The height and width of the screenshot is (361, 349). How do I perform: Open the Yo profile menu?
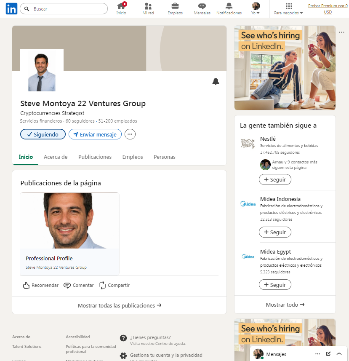(x=256, y=8)
